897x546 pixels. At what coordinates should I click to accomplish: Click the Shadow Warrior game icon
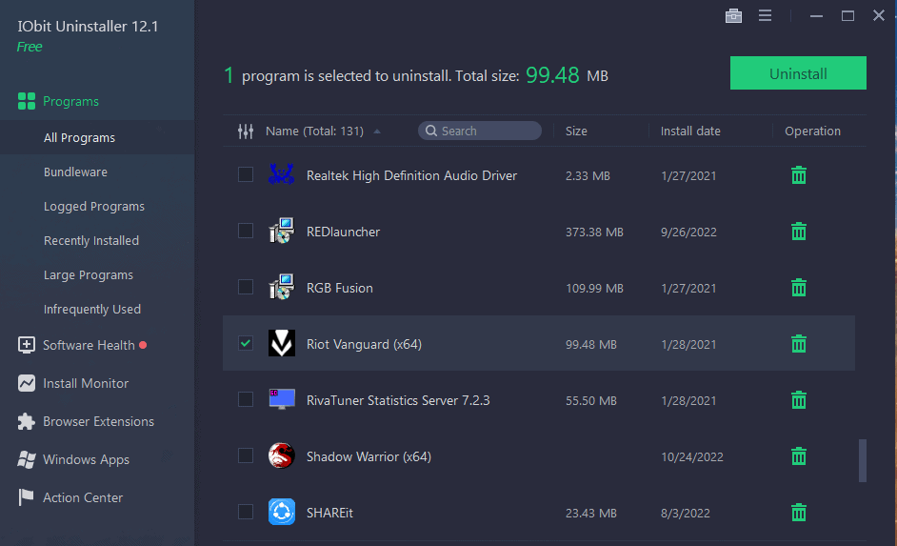click(x=282, y=455)
